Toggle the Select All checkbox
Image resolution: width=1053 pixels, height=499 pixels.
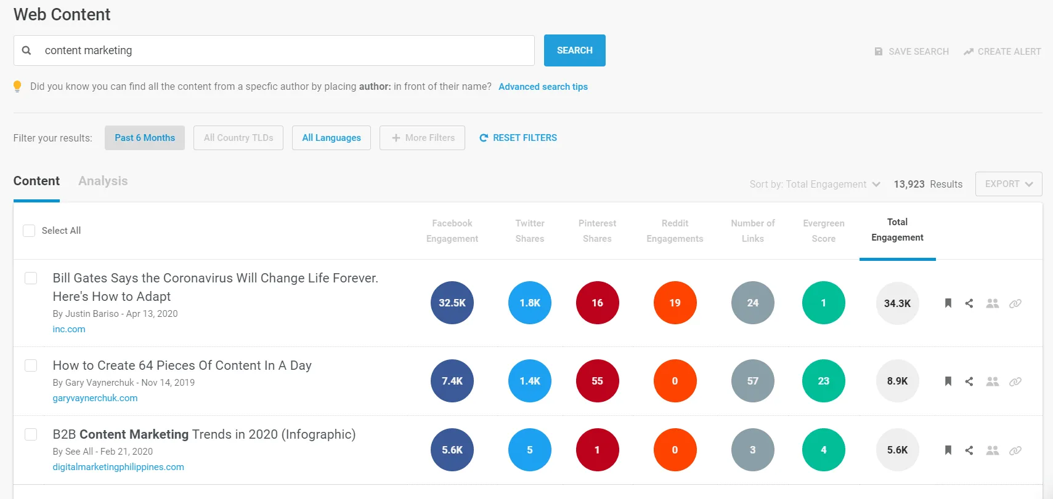coord(29,231)
